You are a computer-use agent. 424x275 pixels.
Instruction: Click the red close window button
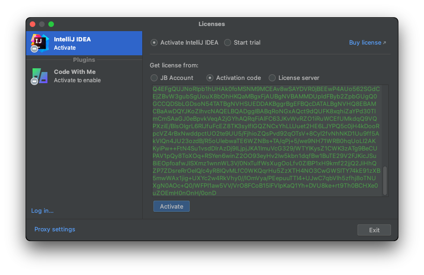pyautogui.click(x=33, y=24)
